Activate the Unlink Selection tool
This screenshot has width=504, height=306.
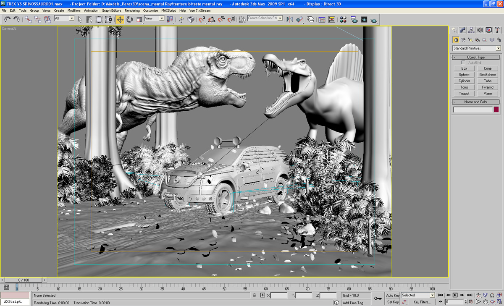coord(38,19)
